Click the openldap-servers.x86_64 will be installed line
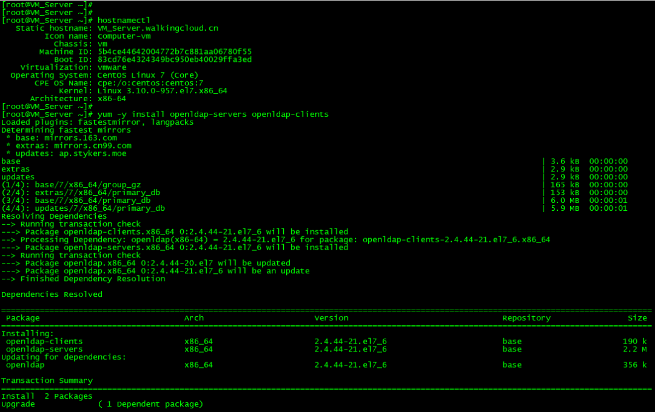This screenshot has height=412, width=655. (175, 248)
